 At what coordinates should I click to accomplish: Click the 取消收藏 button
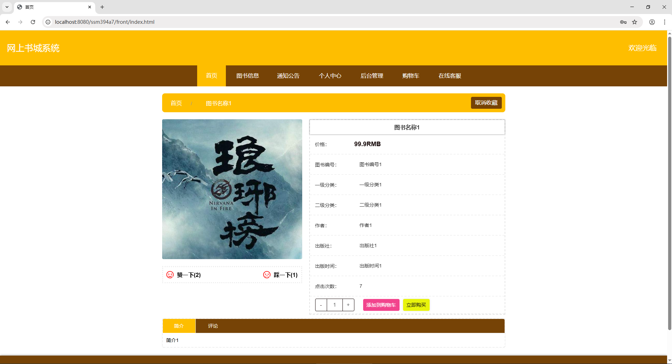pyautogui.click(x=486, y=103)
